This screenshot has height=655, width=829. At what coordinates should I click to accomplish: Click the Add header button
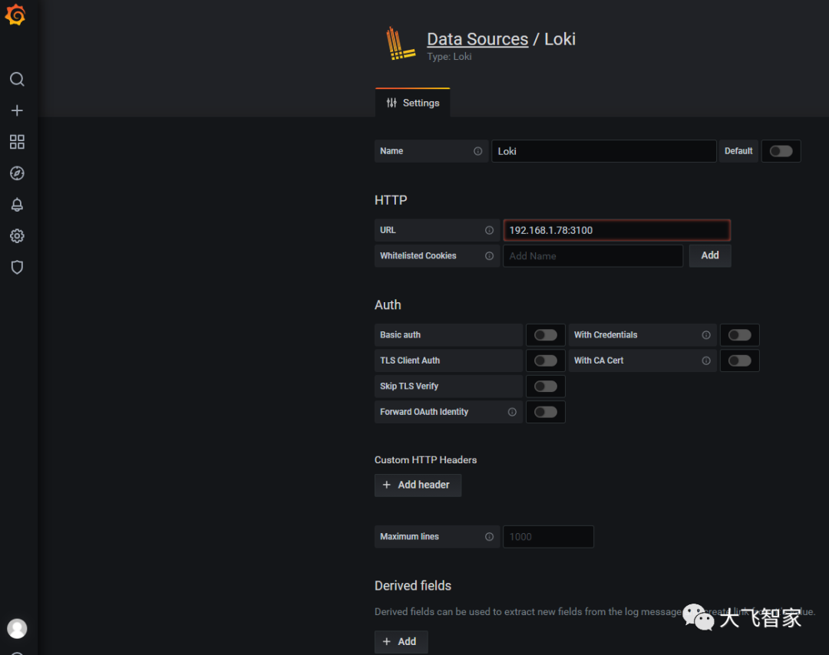418,485
